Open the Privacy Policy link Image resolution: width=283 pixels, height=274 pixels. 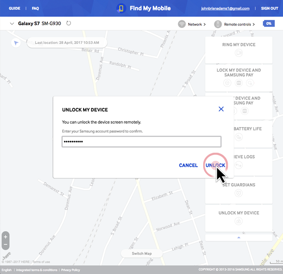tap(70, 270)
